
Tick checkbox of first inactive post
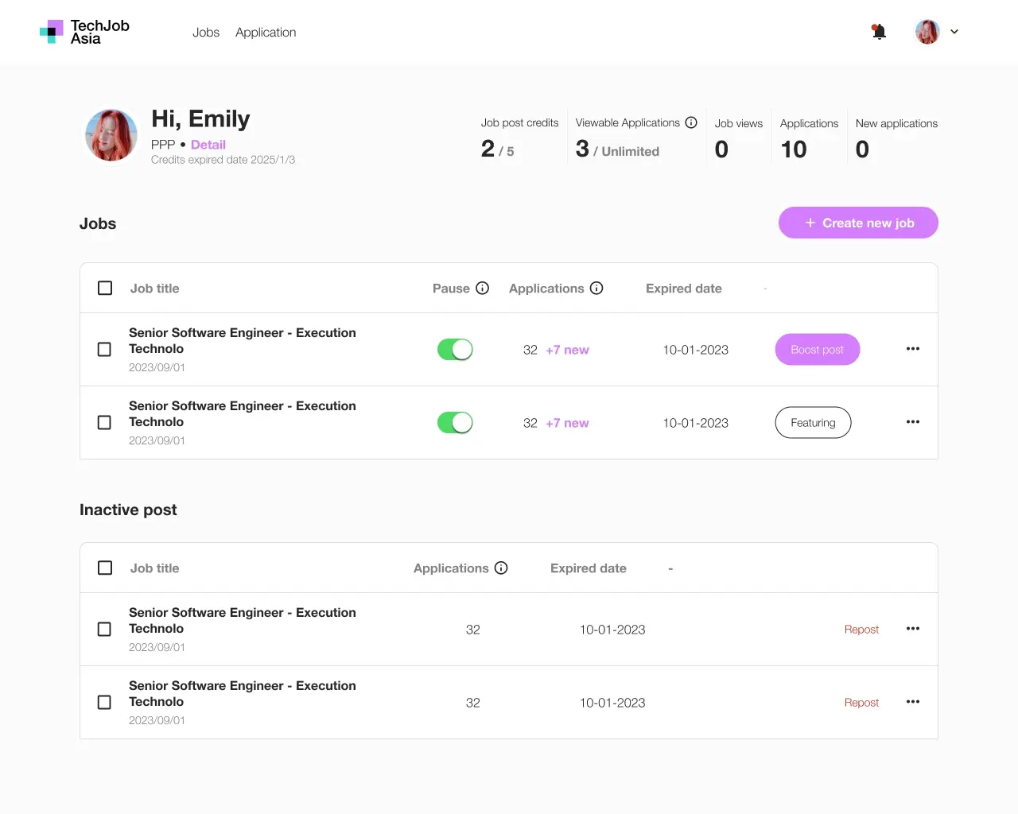point(104,630)
